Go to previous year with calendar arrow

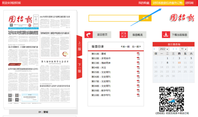pyautogui.click(x=154, y=49)
